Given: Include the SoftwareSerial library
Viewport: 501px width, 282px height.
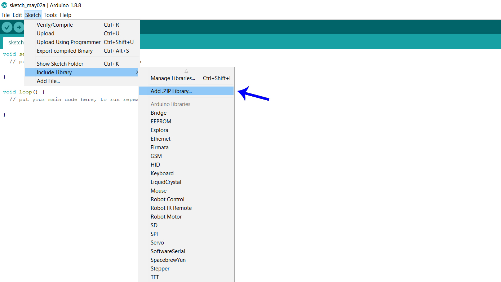Looking at the screenshot, I should point(168,251).
